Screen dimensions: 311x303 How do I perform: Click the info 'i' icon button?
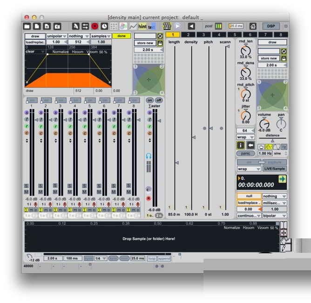tap(241, 145)
